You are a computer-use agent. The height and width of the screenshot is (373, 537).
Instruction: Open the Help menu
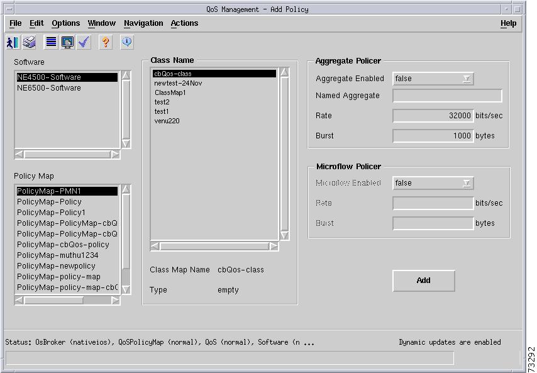click(x=508, y=23)
